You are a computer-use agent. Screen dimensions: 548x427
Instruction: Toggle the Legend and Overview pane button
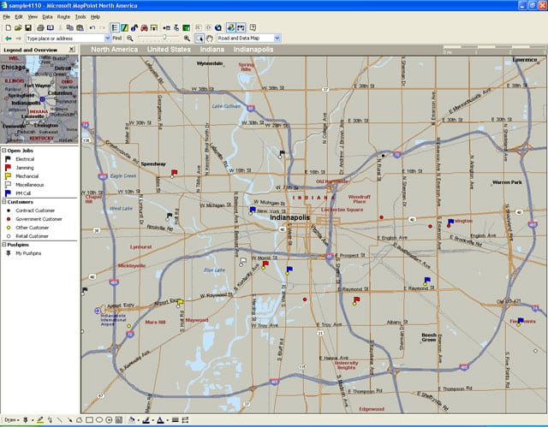click(114, 27)
